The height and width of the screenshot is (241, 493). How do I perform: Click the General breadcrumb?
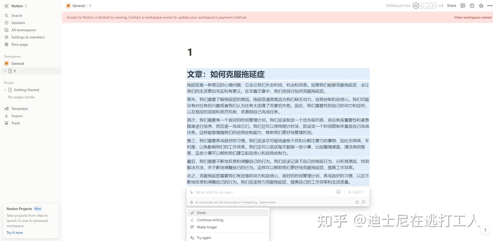coord(78,6)
